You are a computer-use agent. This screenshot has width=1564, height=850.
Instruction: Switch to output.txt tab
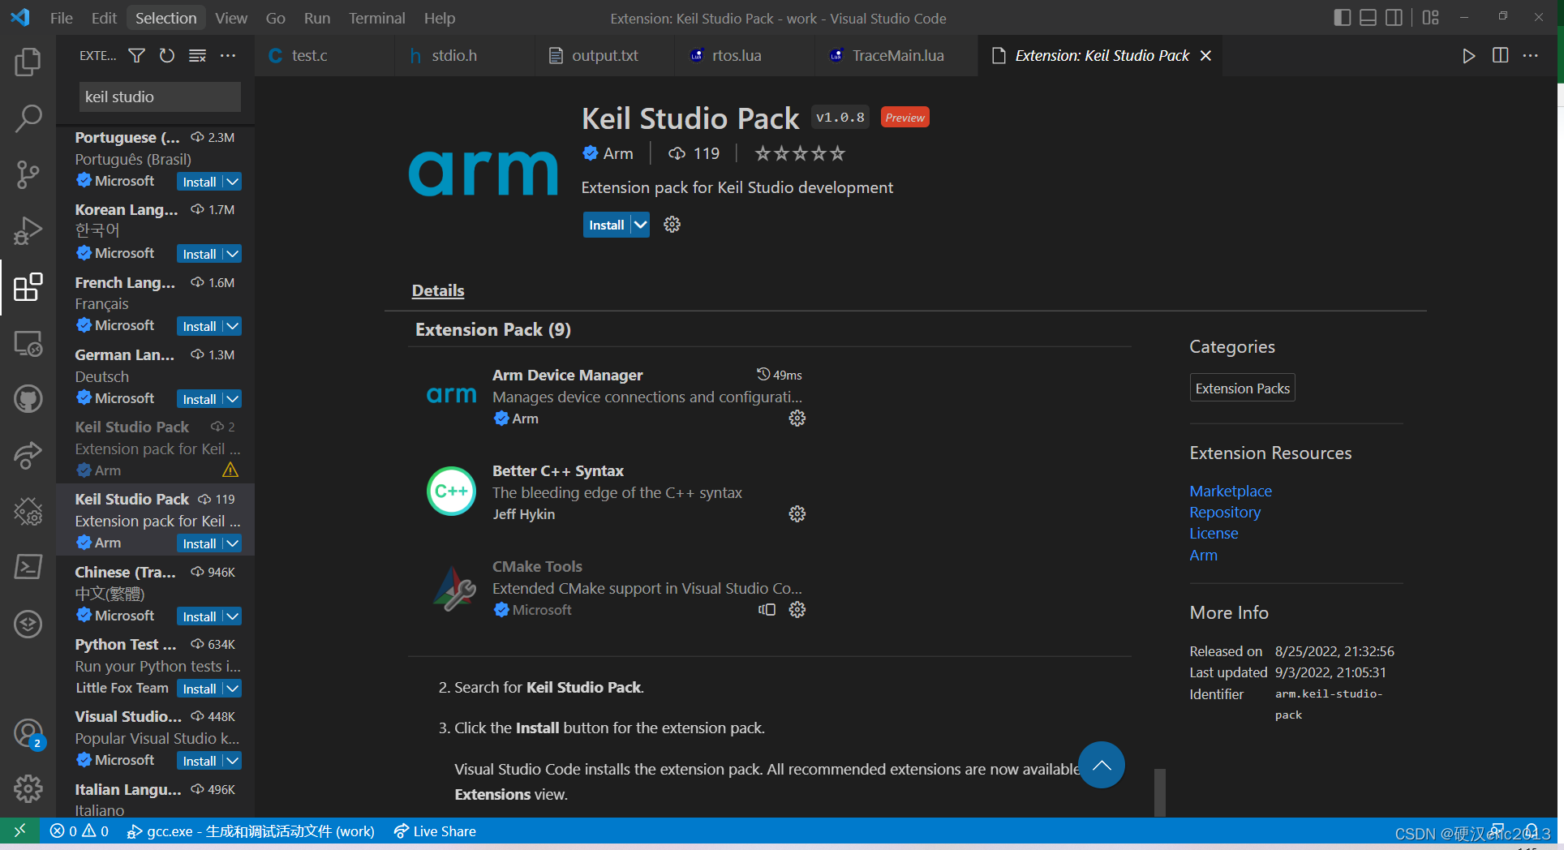(x=604, y=55)
